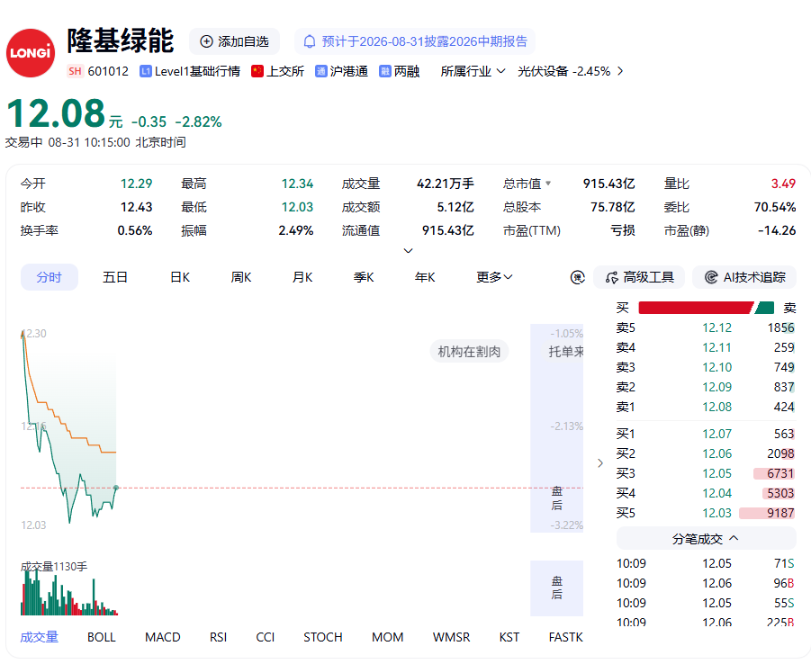Click the 两融 blue badge icon

pos(385,71)
